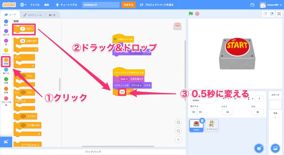Click the 共有する button
The height and width of the screenshot is (155, 284).
(x=128, y=5)
